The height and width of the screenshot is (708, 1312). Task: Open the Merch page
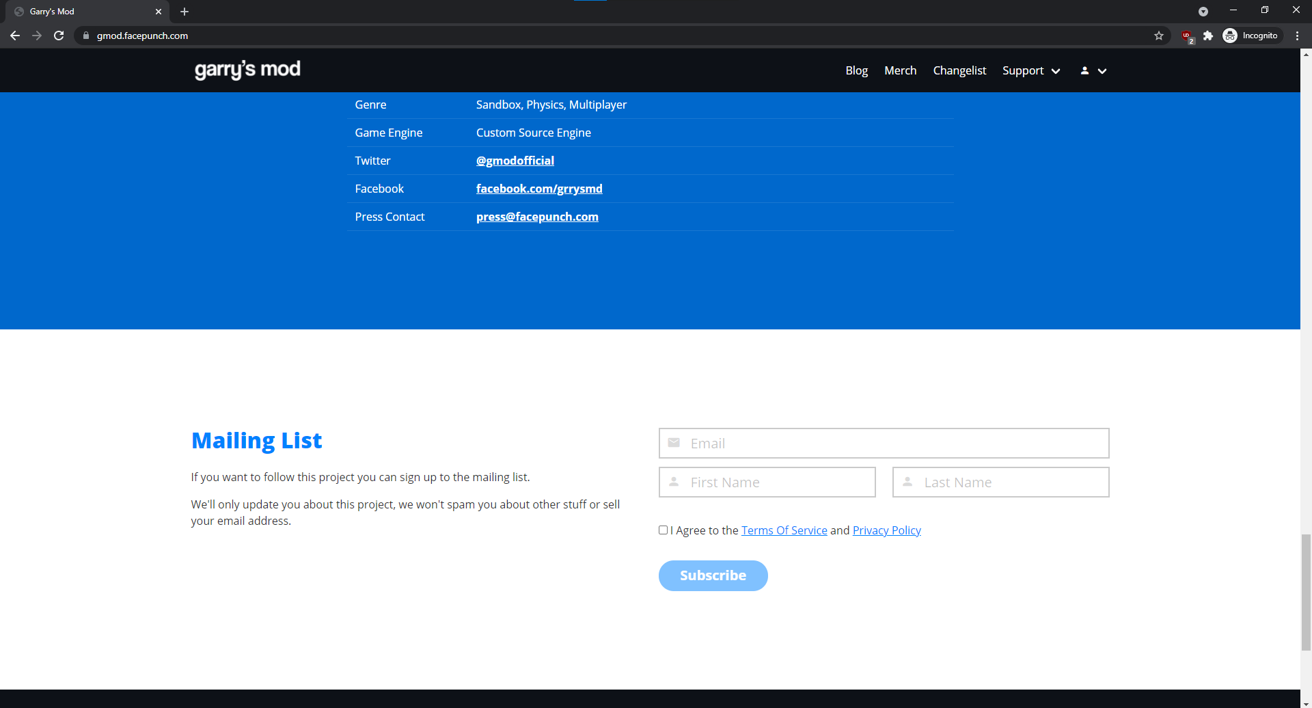click(x=900, y=70)
